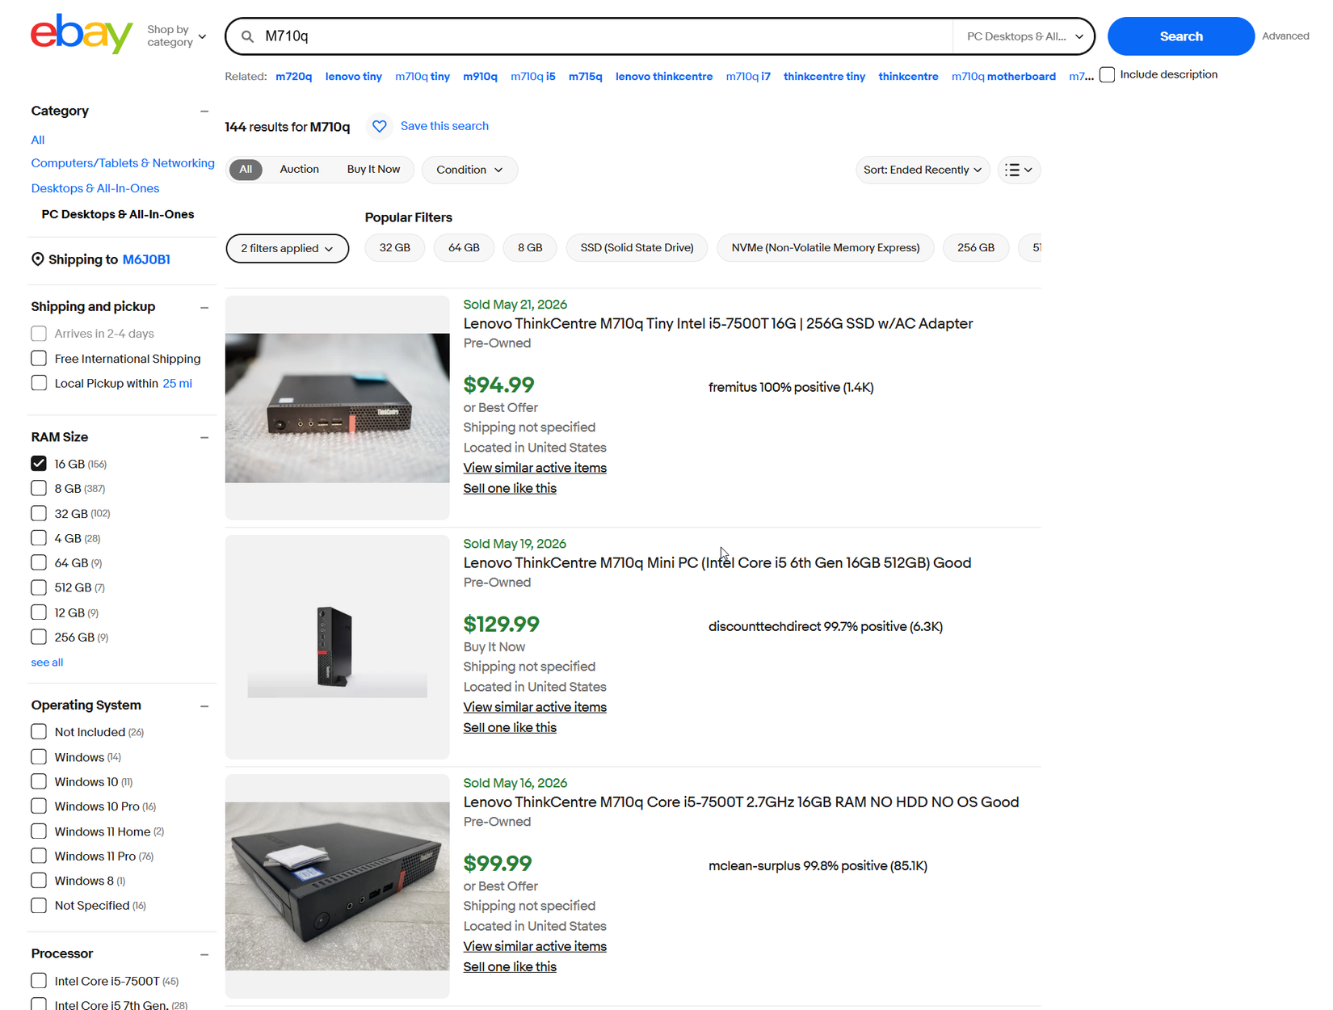Toggle the Include description checkbox
Screen dimensions: 1333x1010
(x=1108, y=74)
